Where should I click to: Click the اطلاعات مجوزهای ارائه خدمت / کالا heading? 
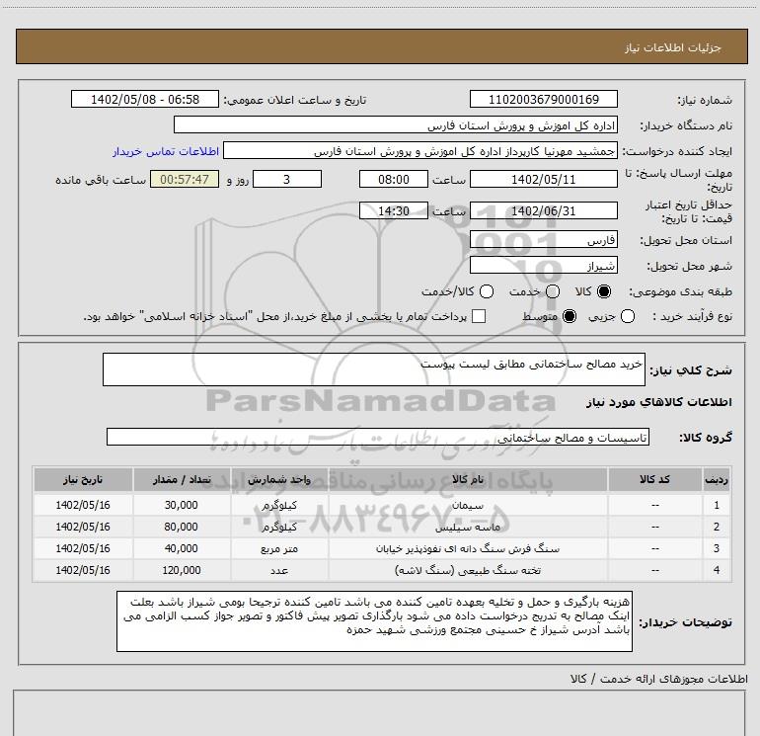658,679
